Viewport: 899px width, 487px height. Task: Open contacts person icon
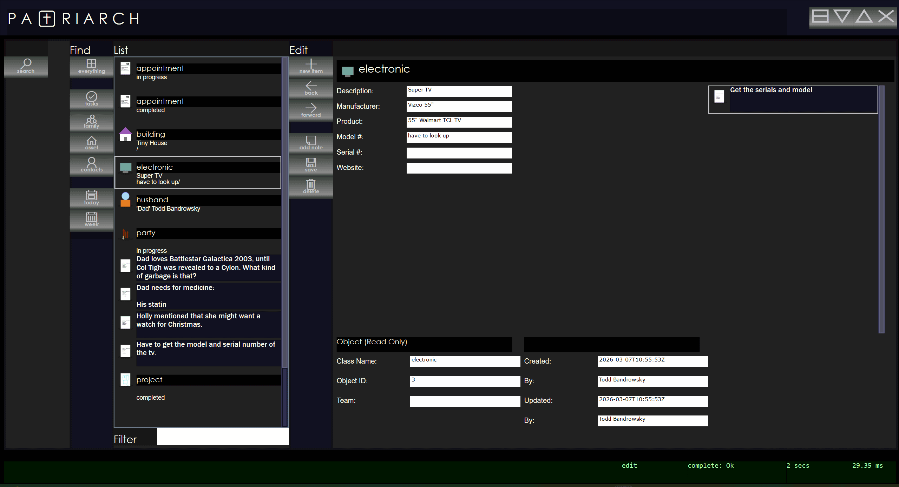coord(91,164)
